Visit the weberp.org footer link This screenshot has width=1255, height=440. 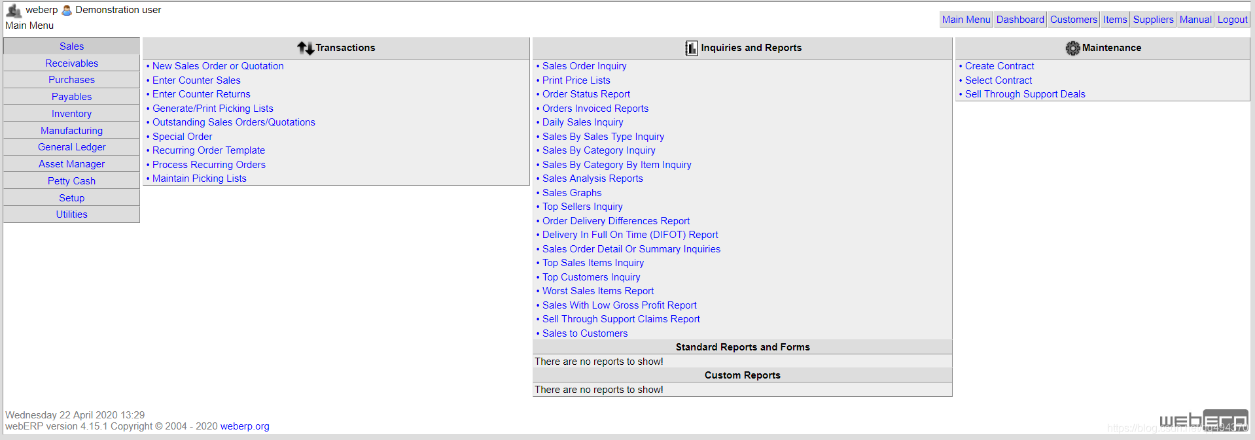click(x=245, y=426)
